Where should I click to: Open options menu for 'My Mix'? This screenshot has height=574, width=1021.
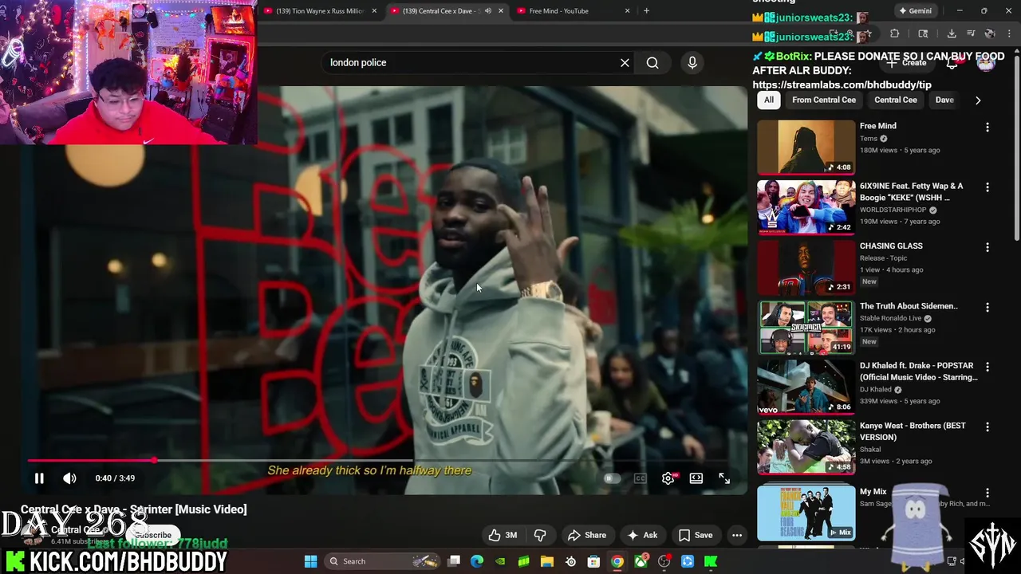987,493
